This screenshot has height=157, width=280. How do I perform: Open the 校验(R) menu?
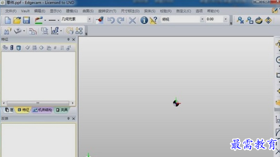coord(165,11)
